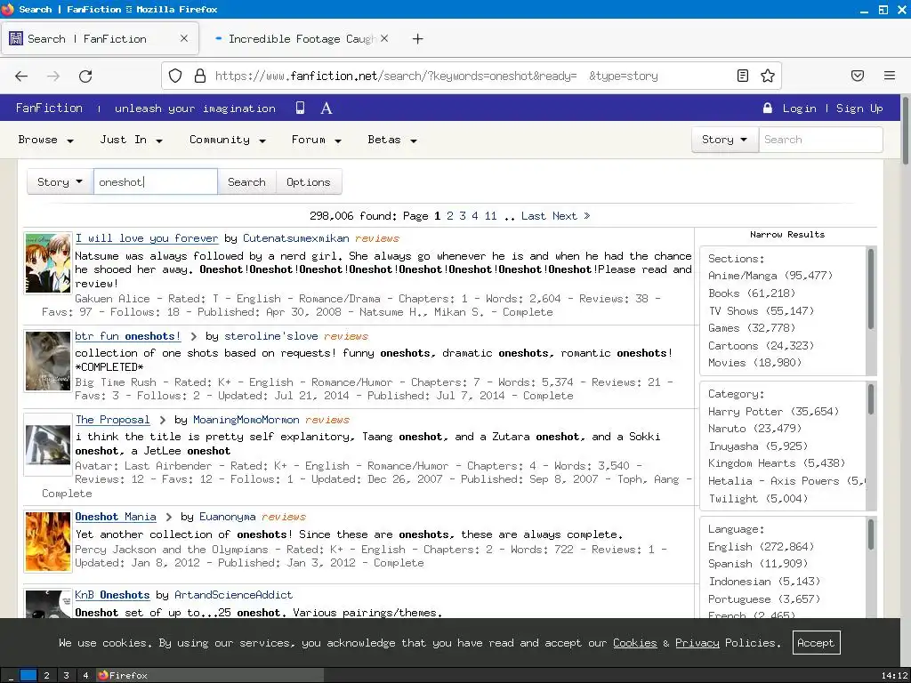Switch to mobile version via phone icon
Viewport: 911px width, 683px height.
[301, 108]
